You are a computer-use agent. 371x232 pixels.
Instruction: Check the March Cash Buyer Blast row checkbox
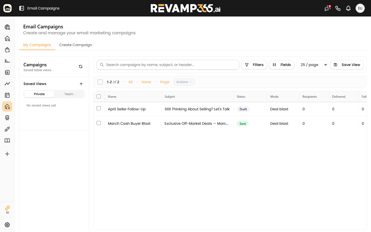99,123
